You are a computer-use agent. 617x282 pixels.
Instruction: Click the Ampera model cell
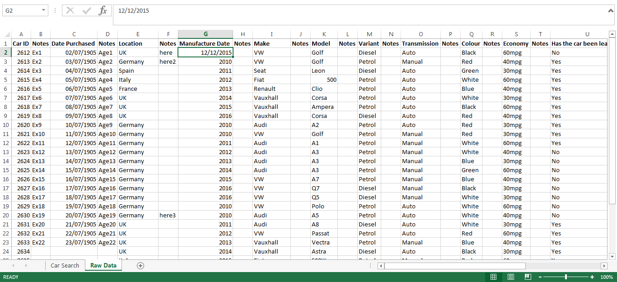pyautogui.click(x=324, y=107)
